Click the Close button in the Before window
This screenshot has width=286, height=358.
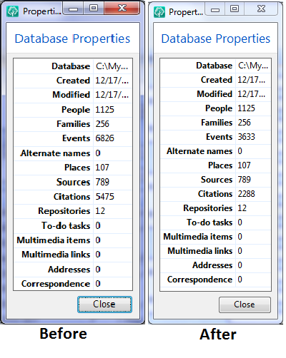(104, 305)
